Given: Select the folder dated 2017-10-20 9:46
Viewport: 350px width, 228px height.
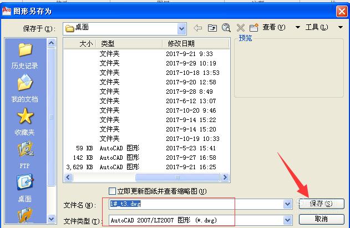Looking at the screenshot, I should [146, 110].
